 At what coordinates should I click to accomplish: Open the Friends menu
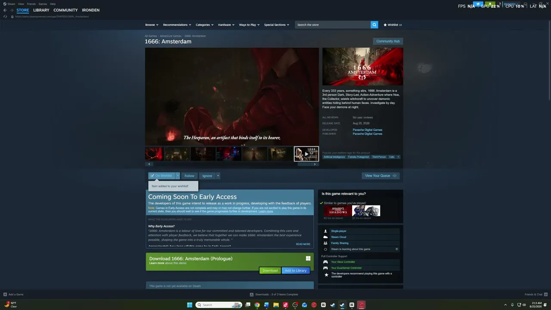31,4
